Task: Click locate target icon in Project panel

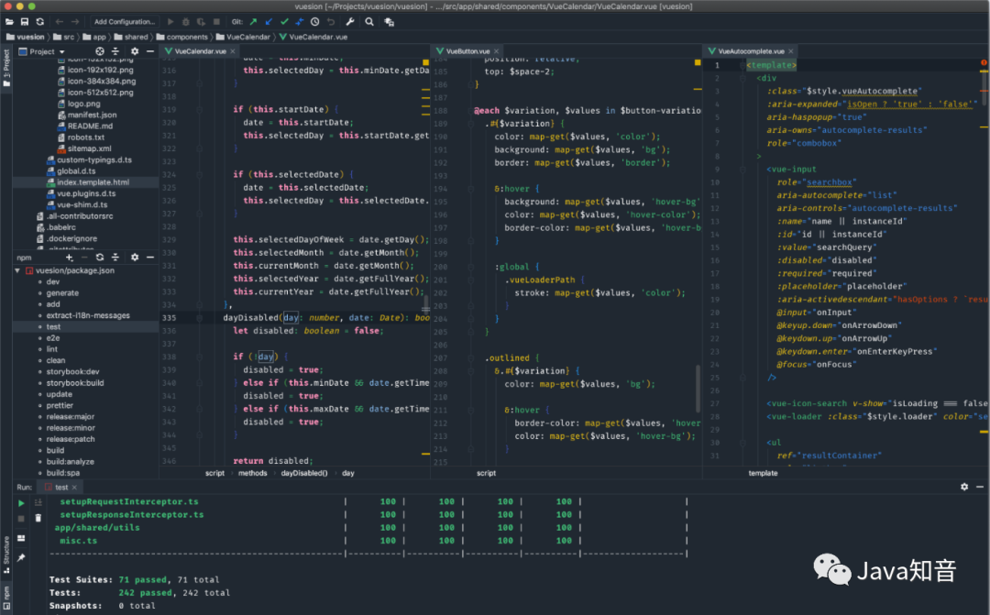Action: (x=100, y=51)
